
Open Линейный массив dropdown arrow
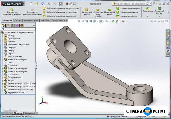point(159,17)
